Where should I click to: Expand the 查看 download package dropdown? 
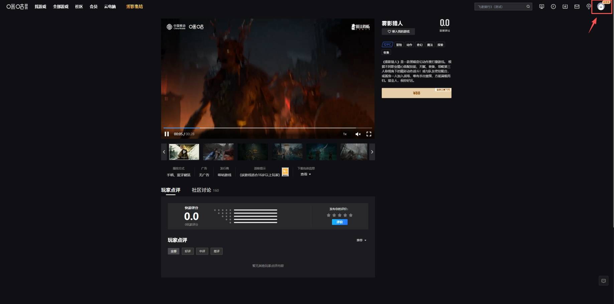click(305, 174)
